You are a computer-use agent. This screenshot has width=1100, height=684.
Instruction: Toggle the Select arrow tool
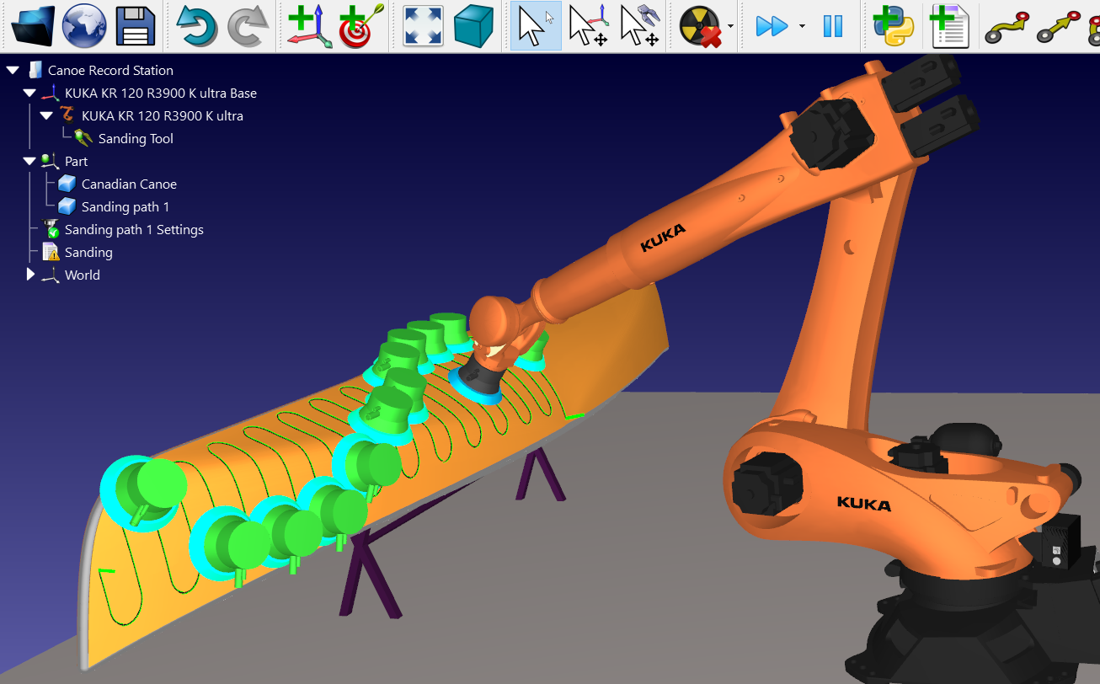(x=536, y=26)
